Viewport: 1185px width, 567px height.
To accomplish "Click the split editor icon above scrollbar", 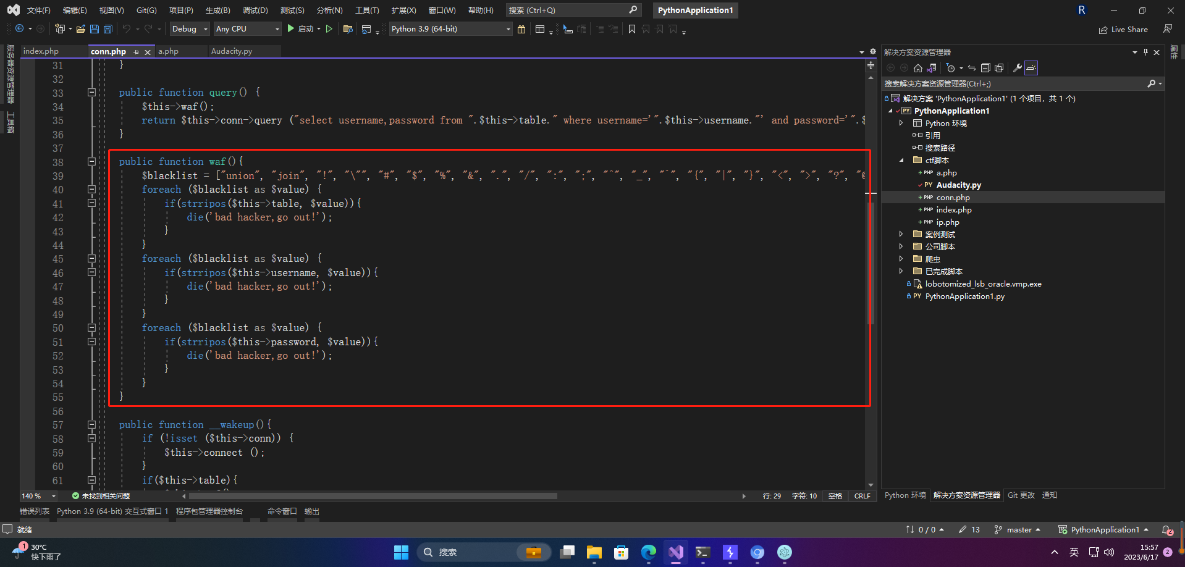I will 871,65.
